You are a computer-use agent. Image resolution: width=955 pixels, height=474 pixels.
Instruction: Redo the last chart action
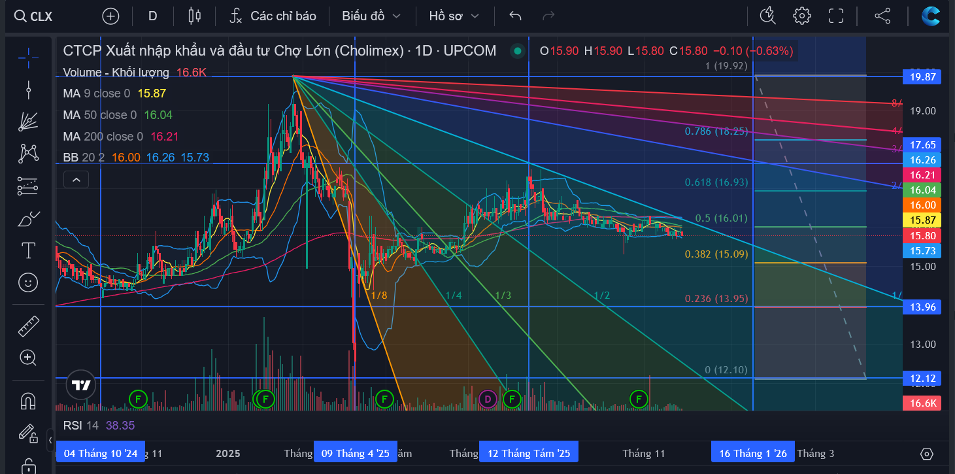[548, 16]
